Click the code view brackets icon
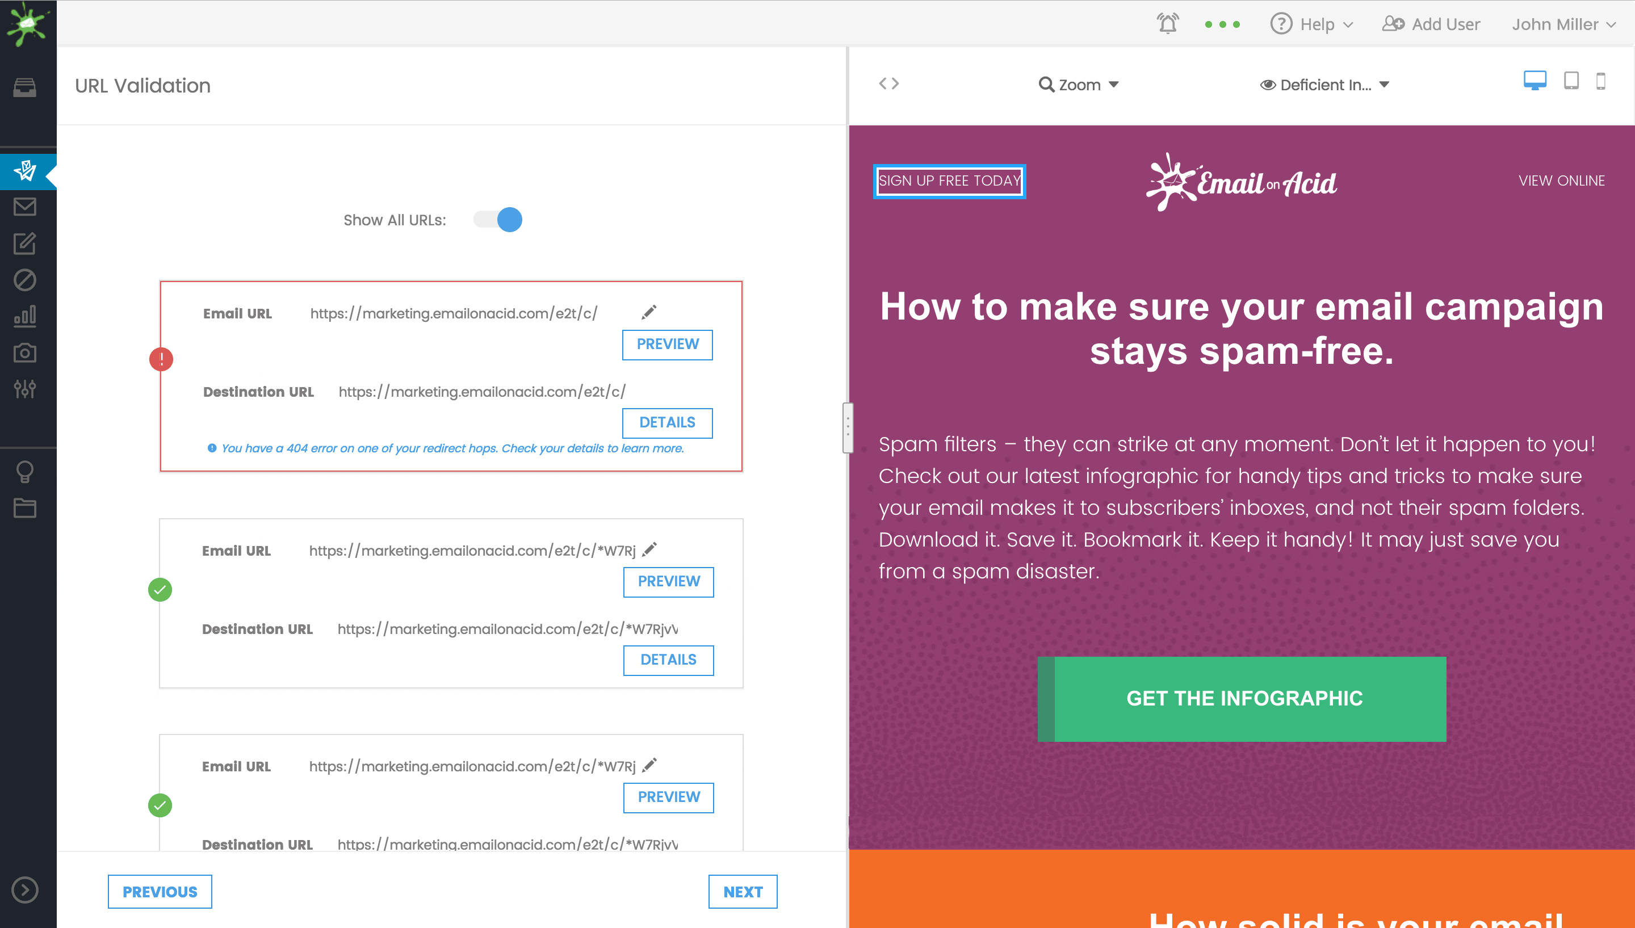The width and height of the screenshot is (1635, 928). [x=888, y=83]
